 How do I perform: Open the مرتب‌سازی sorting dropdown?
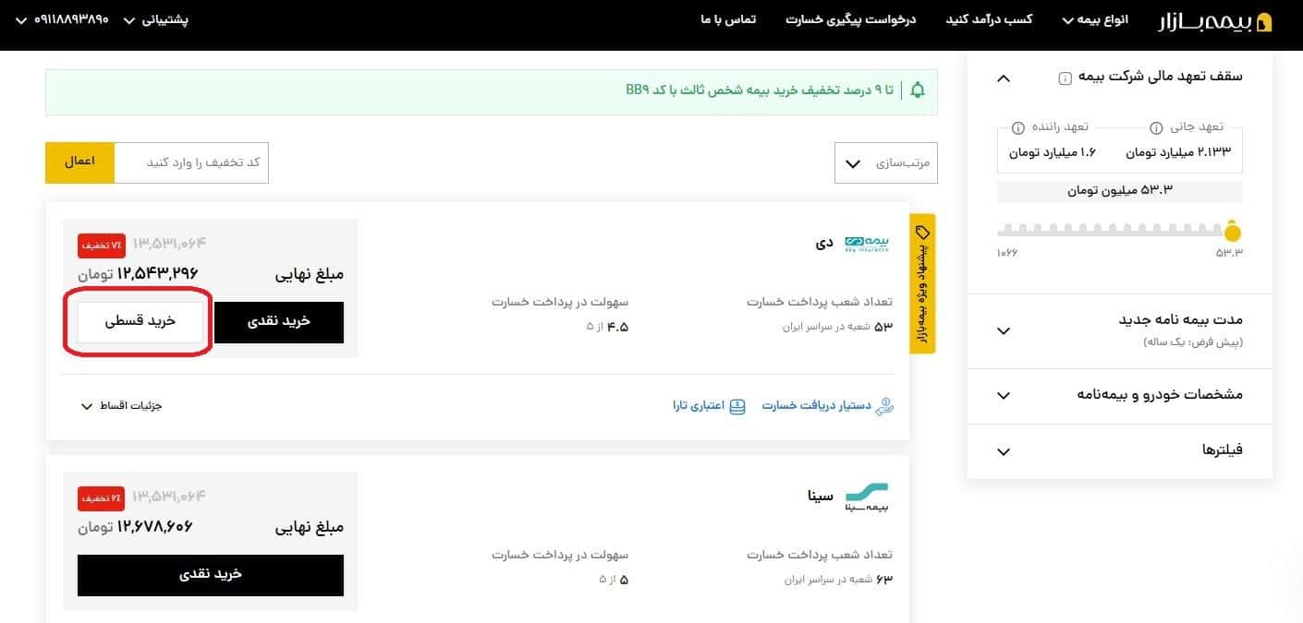[x=884, y=162]
